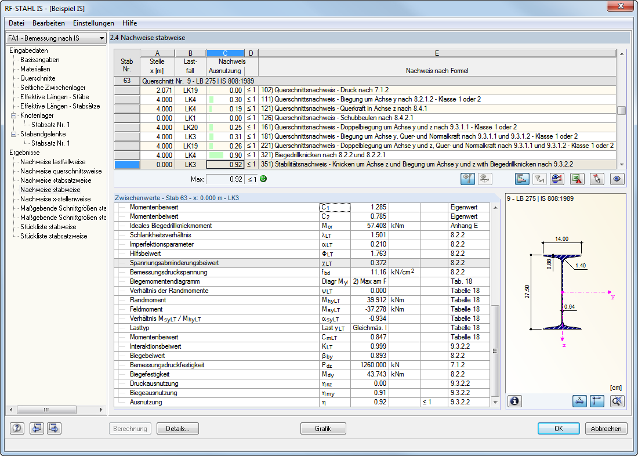Open the Datei menu
The height and width of the screenshot is (456, 638).
pyautogui.click(x=16, y=23)
